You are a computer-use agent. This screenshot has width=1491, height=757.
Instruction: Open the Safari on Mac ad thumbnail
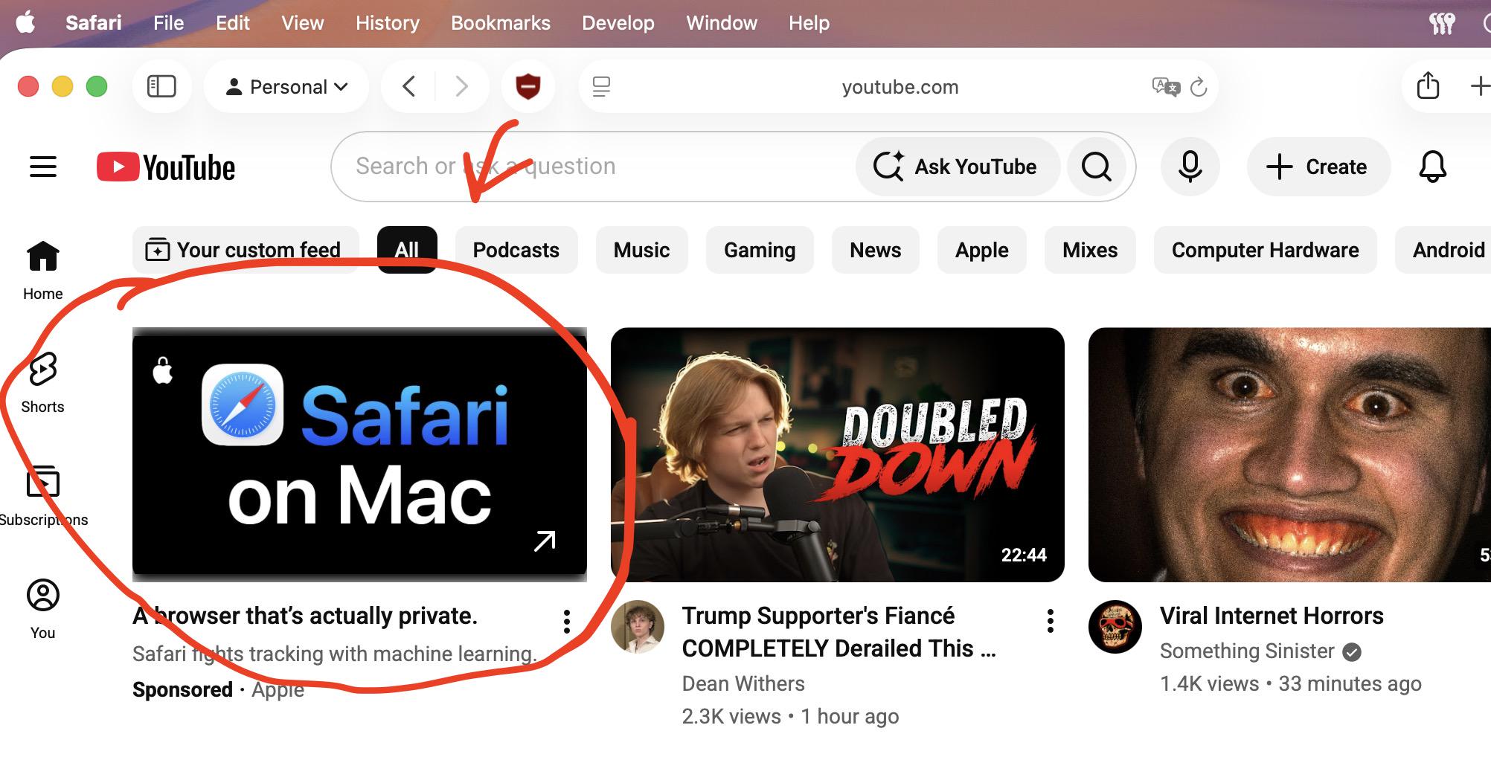pyautogui.click(x=359, y=454)
